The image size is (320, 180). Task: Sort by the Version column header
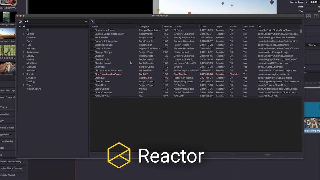click(x=168, y=26)
